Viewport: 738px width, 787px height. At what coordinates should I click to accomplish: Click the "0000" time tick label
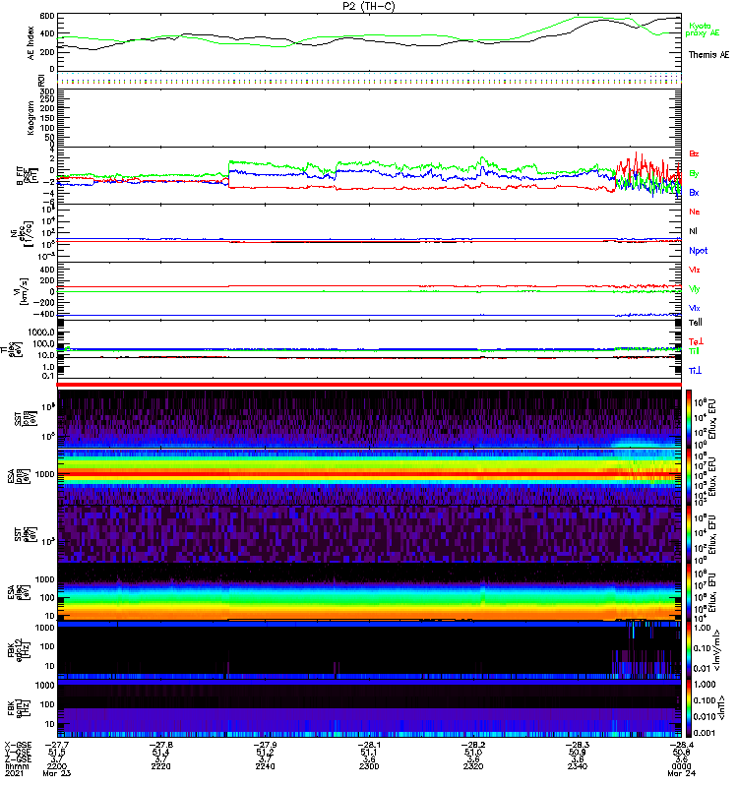(681, 766)
